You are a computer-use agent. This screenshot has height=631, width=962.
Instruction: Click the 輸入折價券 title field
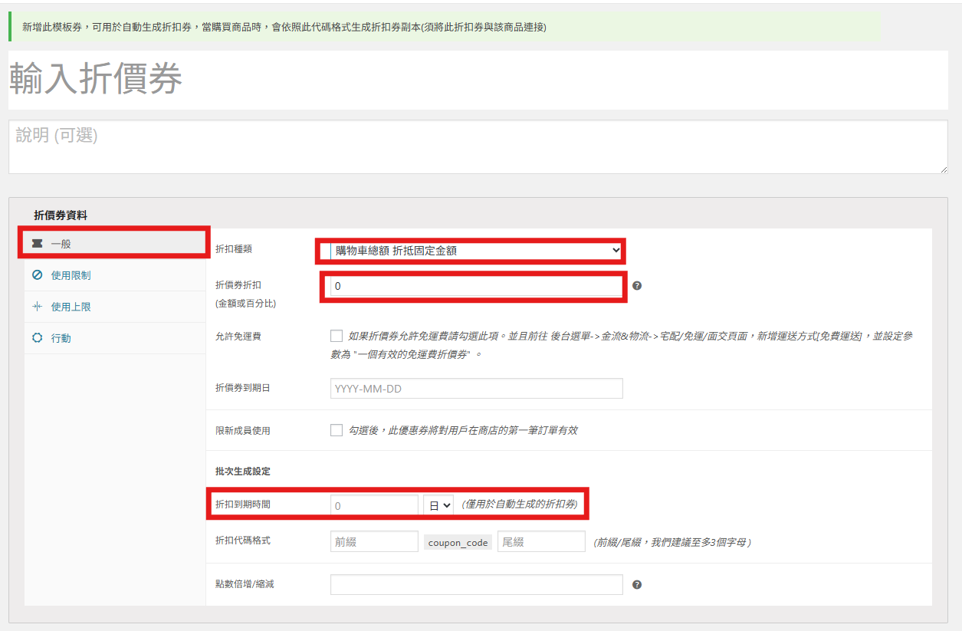(x=478, y=80)
